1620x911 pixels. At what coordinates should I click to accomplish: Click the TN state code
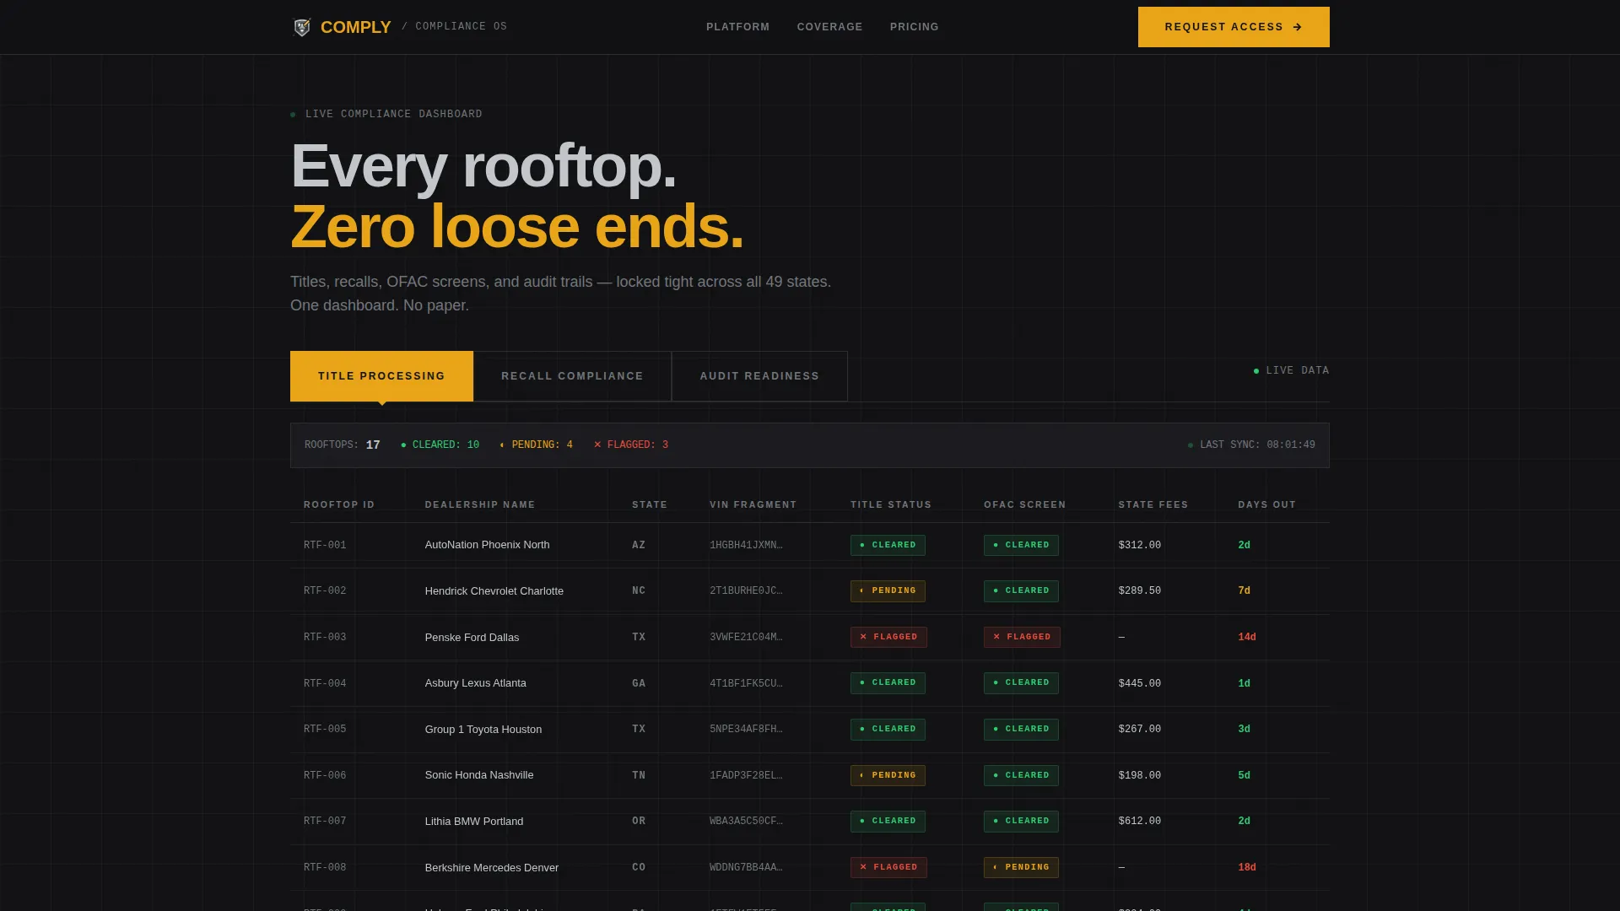point(639,775)
